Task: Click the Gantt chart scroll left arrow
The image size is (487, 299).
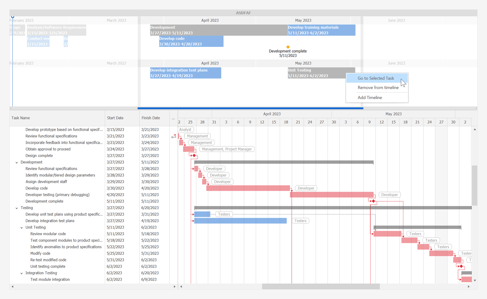Action: pyautogui.click(x=181, y=286)
